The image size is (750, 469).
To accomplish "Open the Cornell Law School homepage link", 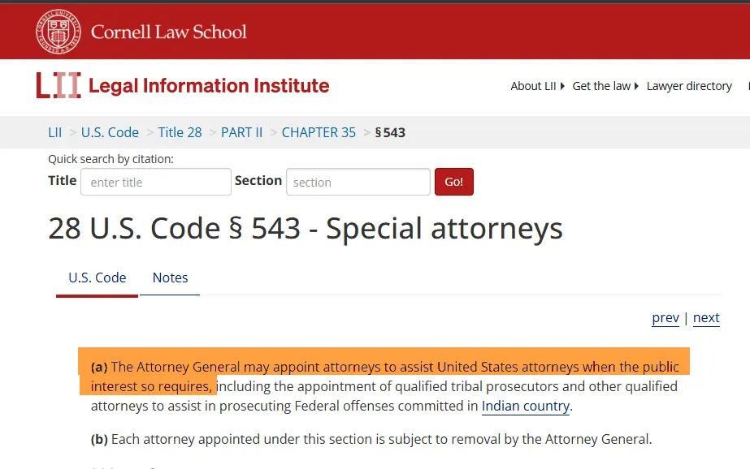I will click(168, 32).
